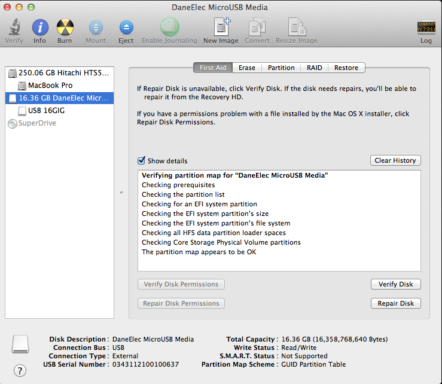
Task: Select the MacBook Pro volume
Action: click(x=59, y=86)
